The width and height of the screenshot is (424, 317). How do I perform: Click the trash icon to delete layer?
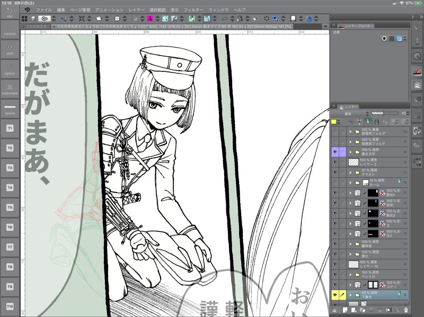[405, 310]
